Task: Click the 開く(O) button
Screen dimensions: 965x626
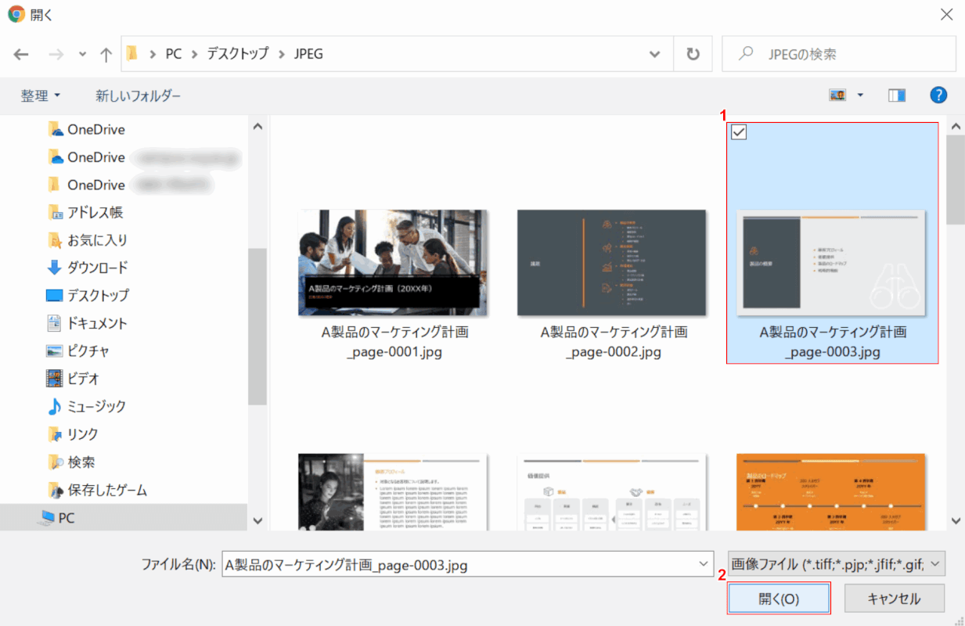Action: coord(779,599)
